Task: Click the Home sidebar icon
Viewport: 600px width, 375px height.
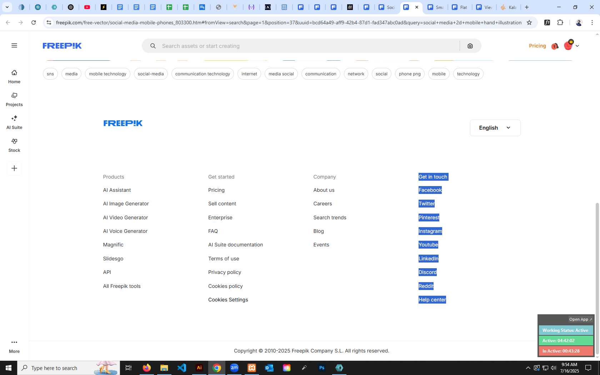Action: point(14,77)
